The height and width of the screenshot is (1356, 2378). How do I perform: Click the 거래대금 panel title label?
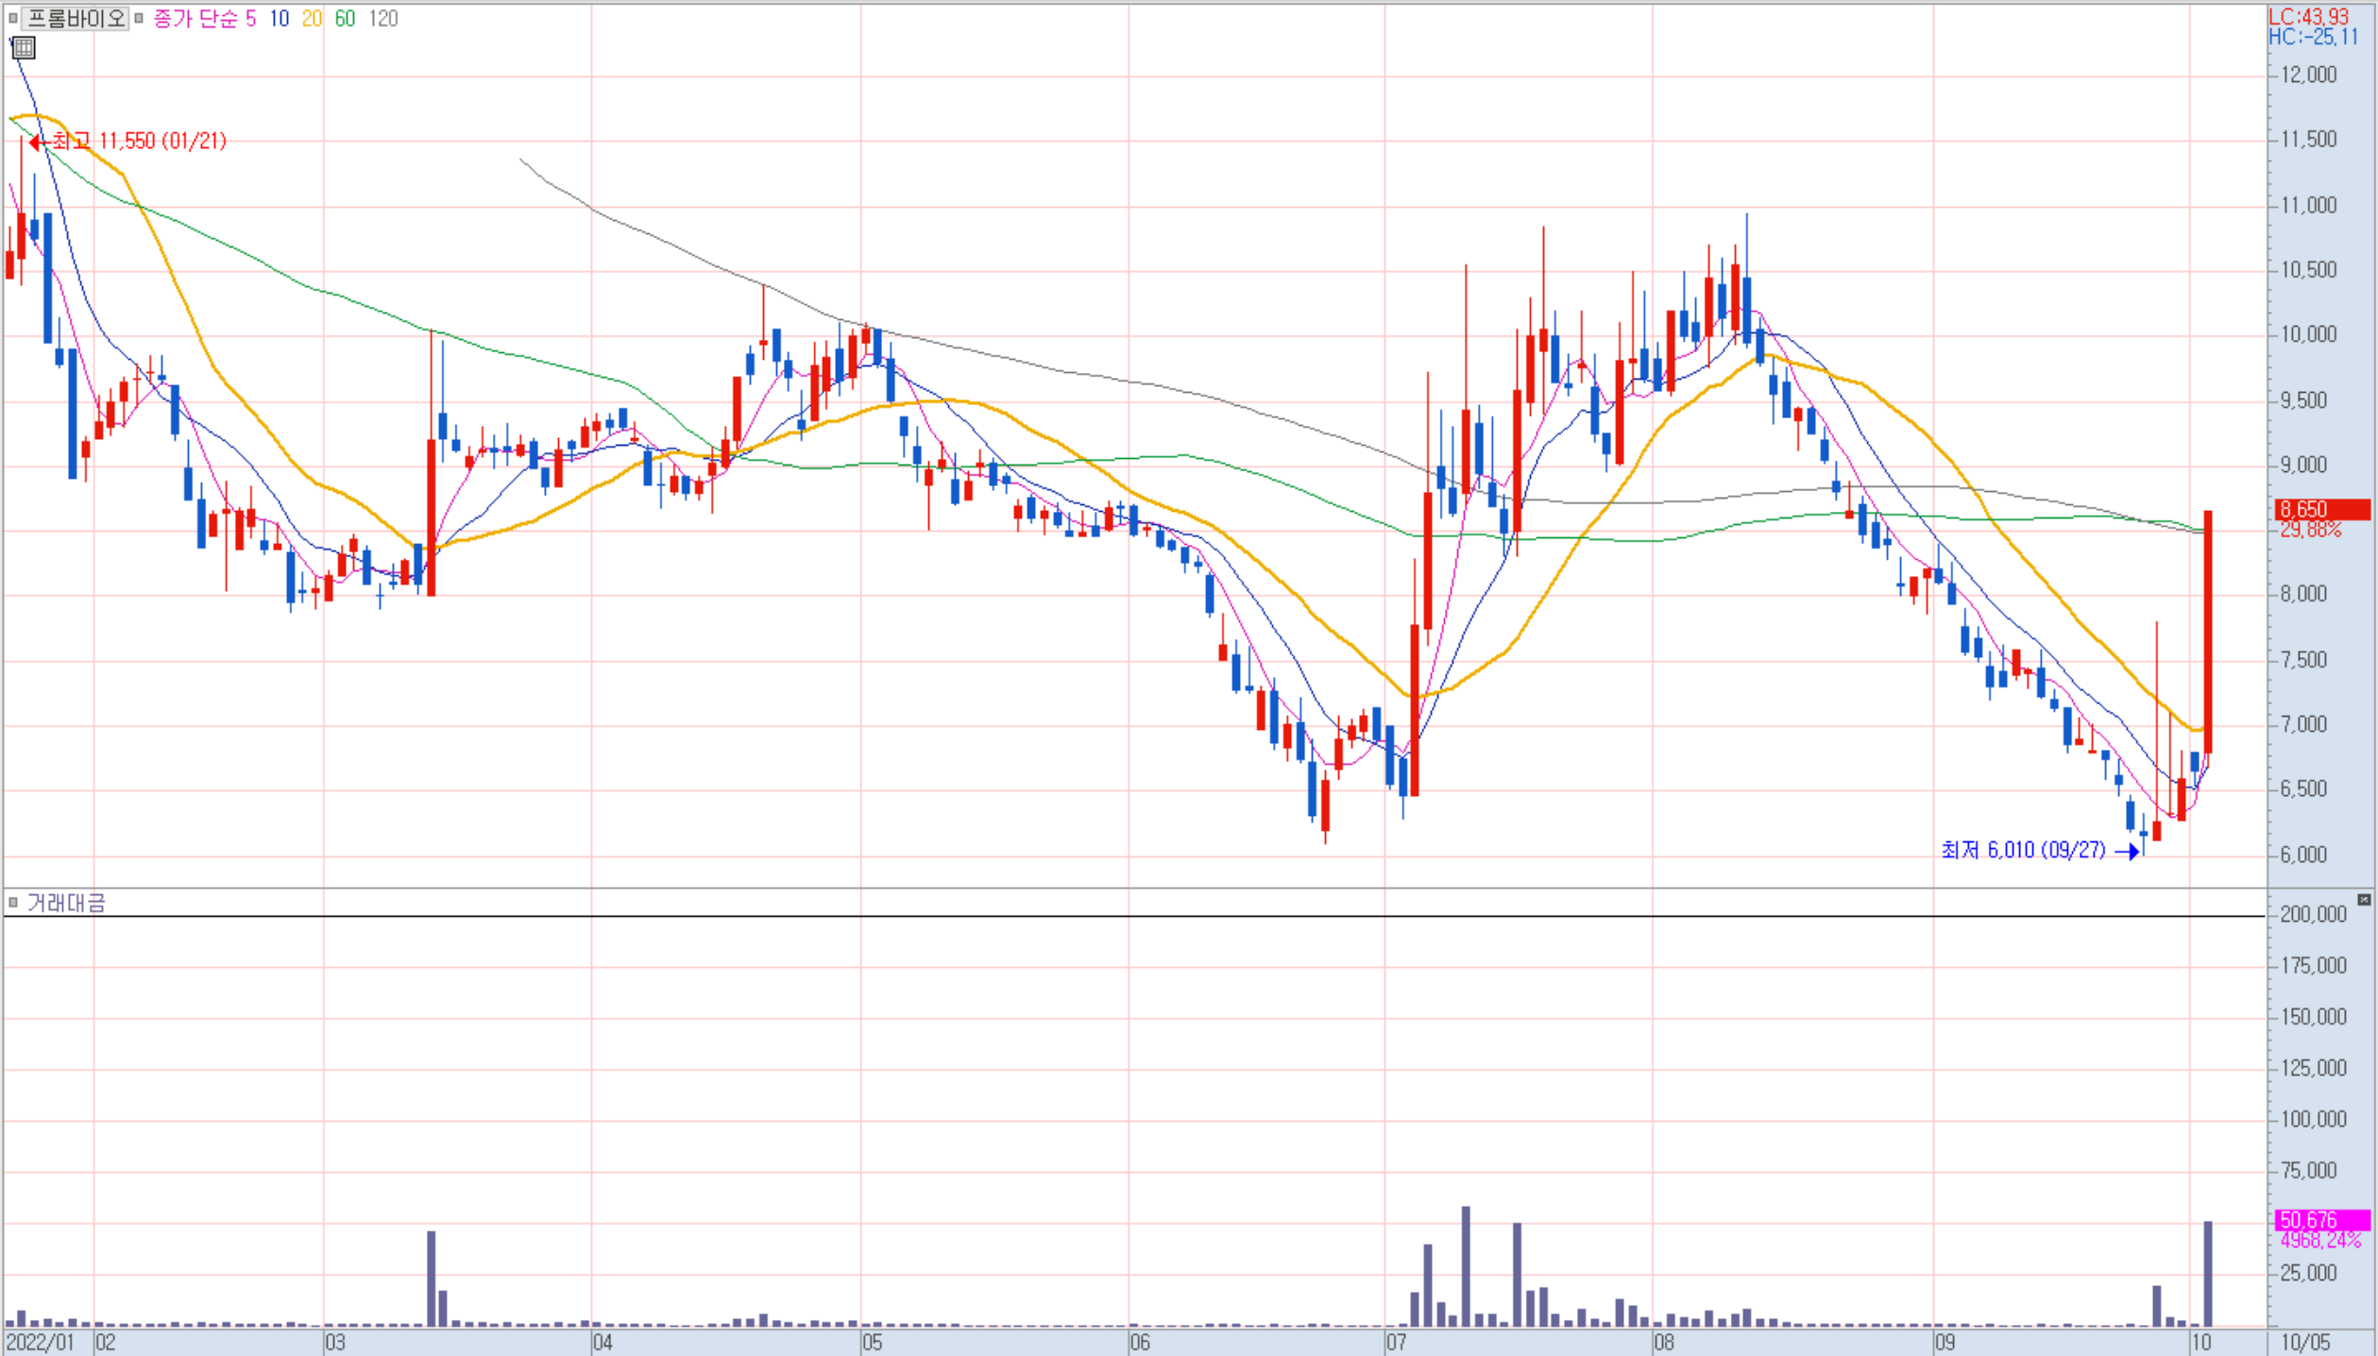pyautogui.click(x=66, y=903)
